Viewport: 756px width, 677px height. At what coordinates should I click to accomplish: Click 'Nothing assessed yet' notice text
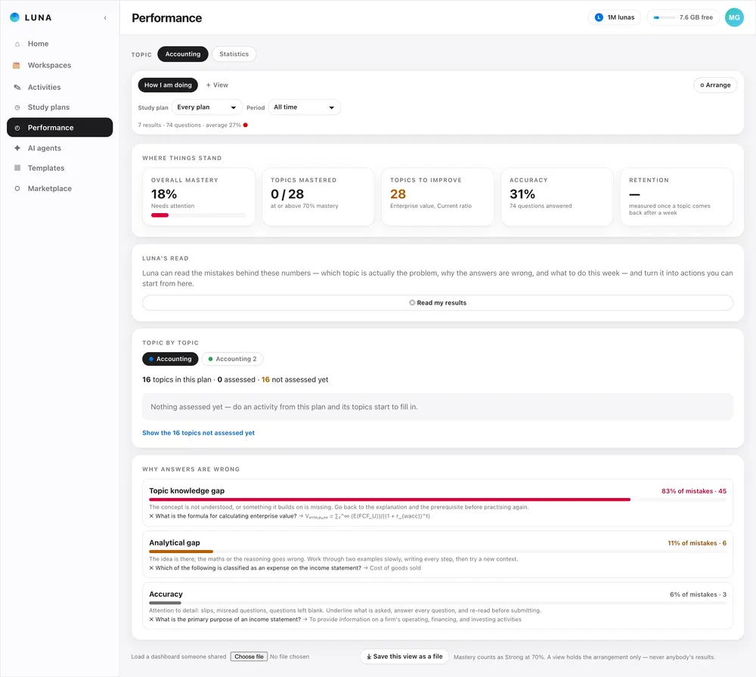coord(284,407)
